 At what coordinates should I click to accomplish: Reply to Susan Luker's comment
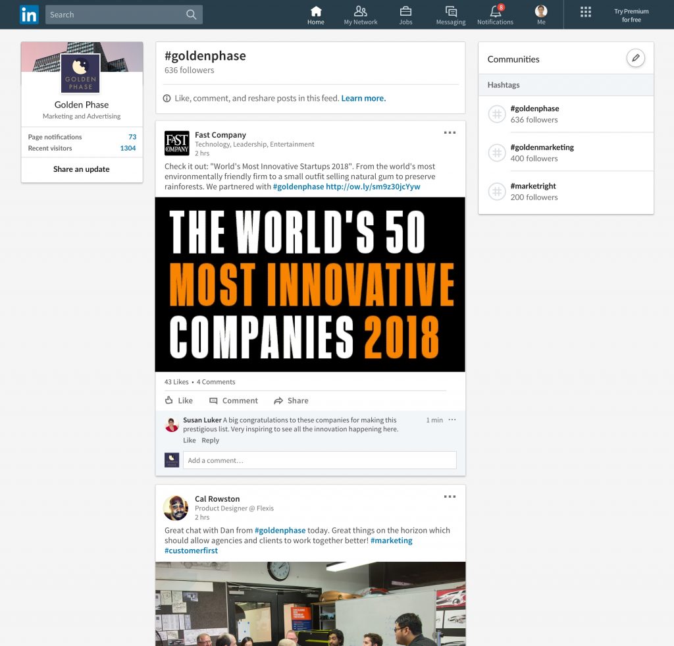211,440
